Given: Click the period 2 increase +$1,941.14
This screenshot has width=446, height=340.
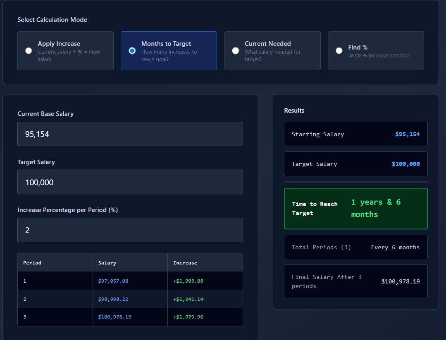Looking at the screenshot, I should (188, 299).
